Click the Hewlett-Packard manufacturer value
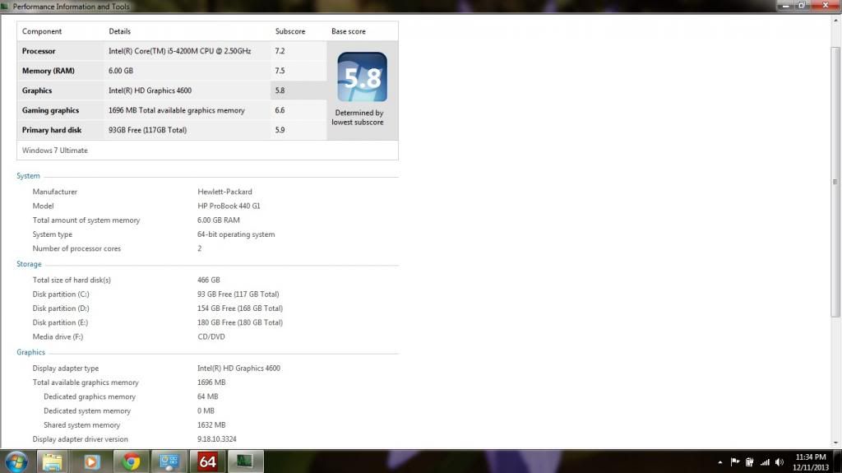This screenshot has width=842, height=473. [224, 192]
